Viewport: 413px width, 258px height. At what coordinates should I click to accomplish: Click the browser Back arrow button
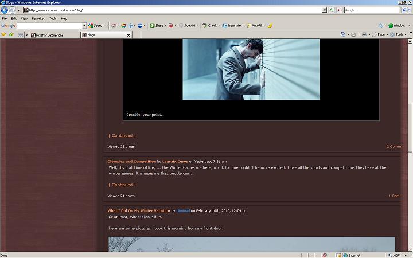click(x=5, y=10)
